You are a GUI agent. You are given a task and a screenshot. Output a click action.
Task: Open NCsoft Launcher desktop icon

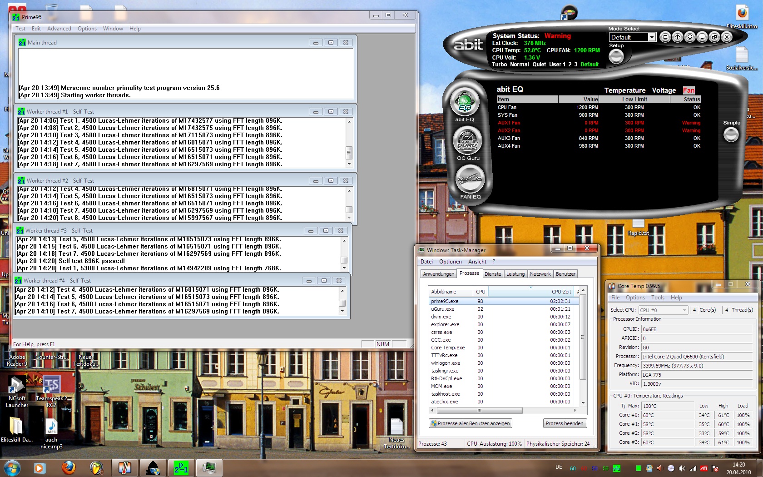click(x=17, y=391)
